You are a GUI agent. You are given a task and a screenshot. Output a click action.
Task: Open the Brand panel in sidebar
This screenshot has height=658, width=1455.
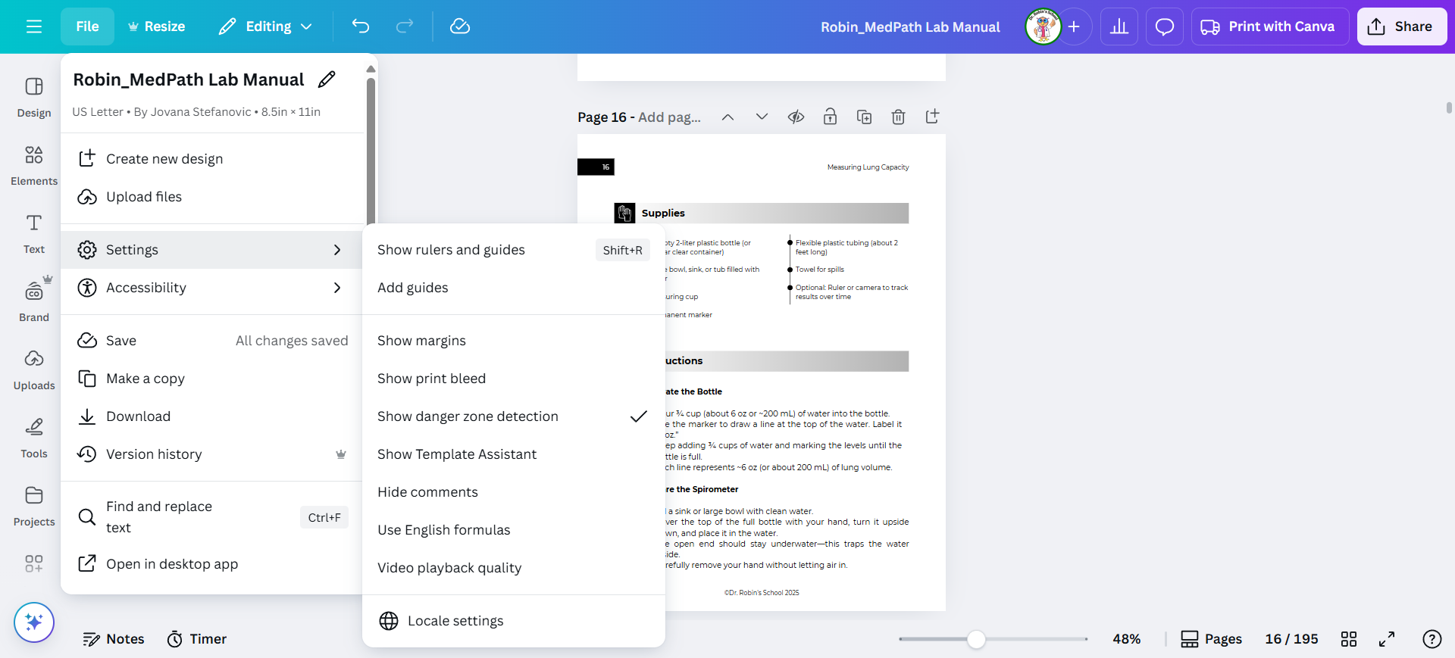click(x=34, y=302)
